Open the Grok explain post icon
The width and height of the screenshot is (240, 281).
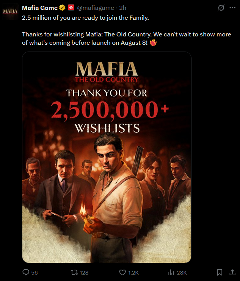click(221, 8)
